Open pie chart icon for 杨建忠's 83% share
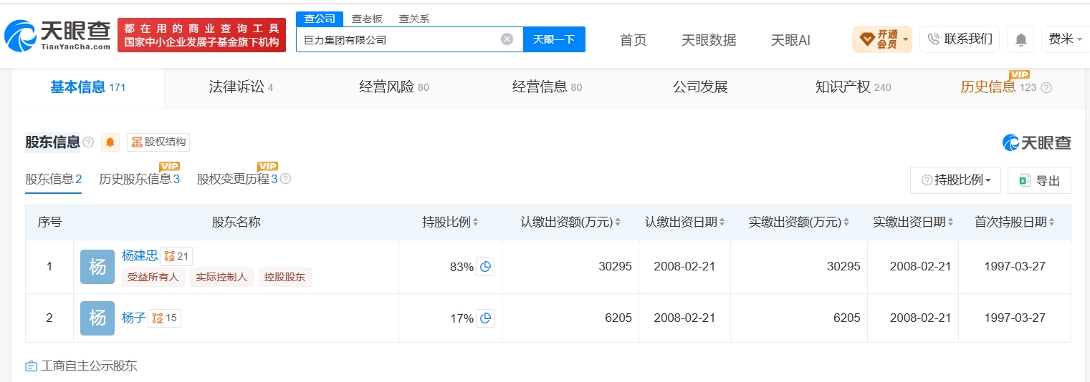 (485, 267)
